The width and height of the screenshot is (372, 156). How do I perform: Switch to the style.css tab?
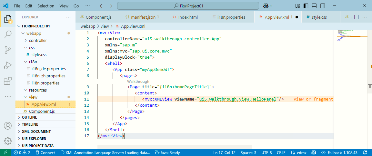(x=321, y=17)
